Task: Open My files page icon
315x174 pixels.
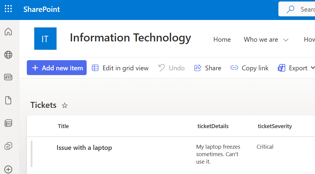Action: (8, 100)
